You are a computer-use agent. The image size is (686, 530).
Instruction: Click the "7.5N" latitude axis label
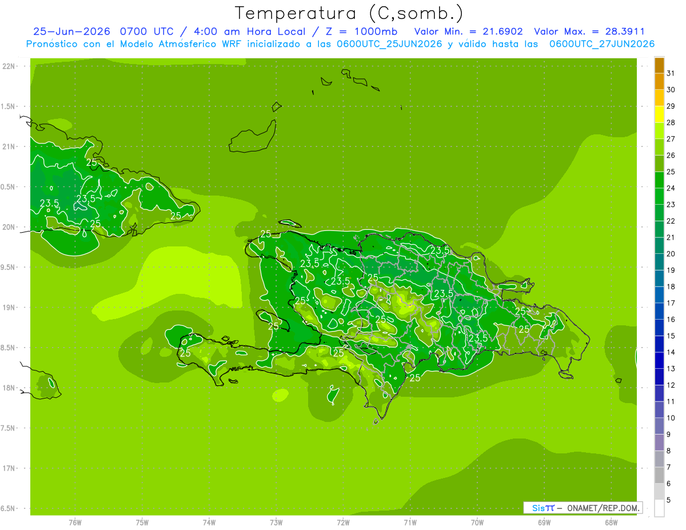(x=9, y=428)
